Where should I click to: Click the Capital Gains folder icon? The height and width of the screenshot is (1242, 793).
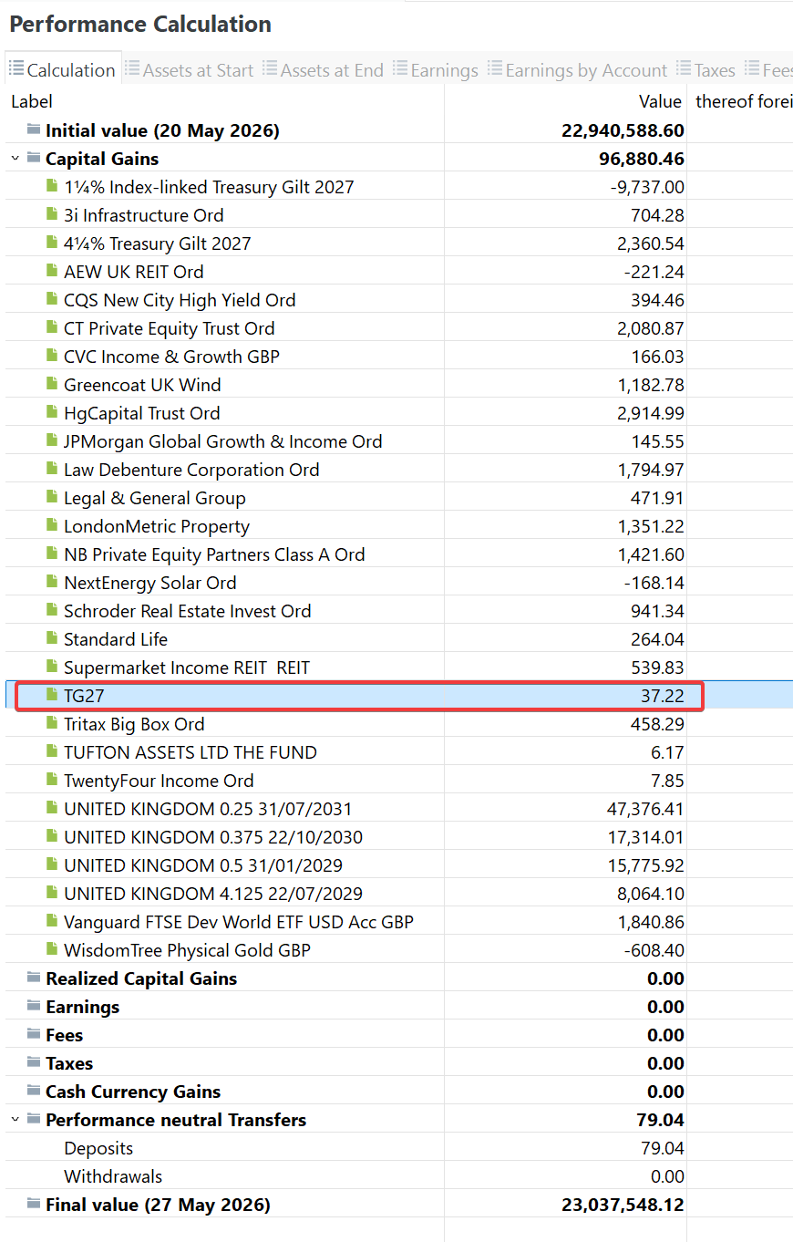coord(34,158)
